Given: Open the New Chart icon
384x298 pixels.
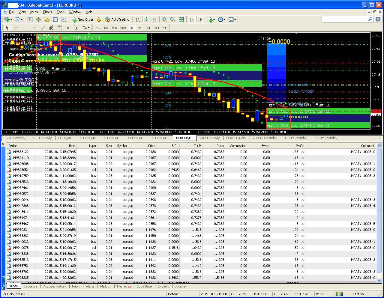Looking at the screenshot, I should point(7,19).
